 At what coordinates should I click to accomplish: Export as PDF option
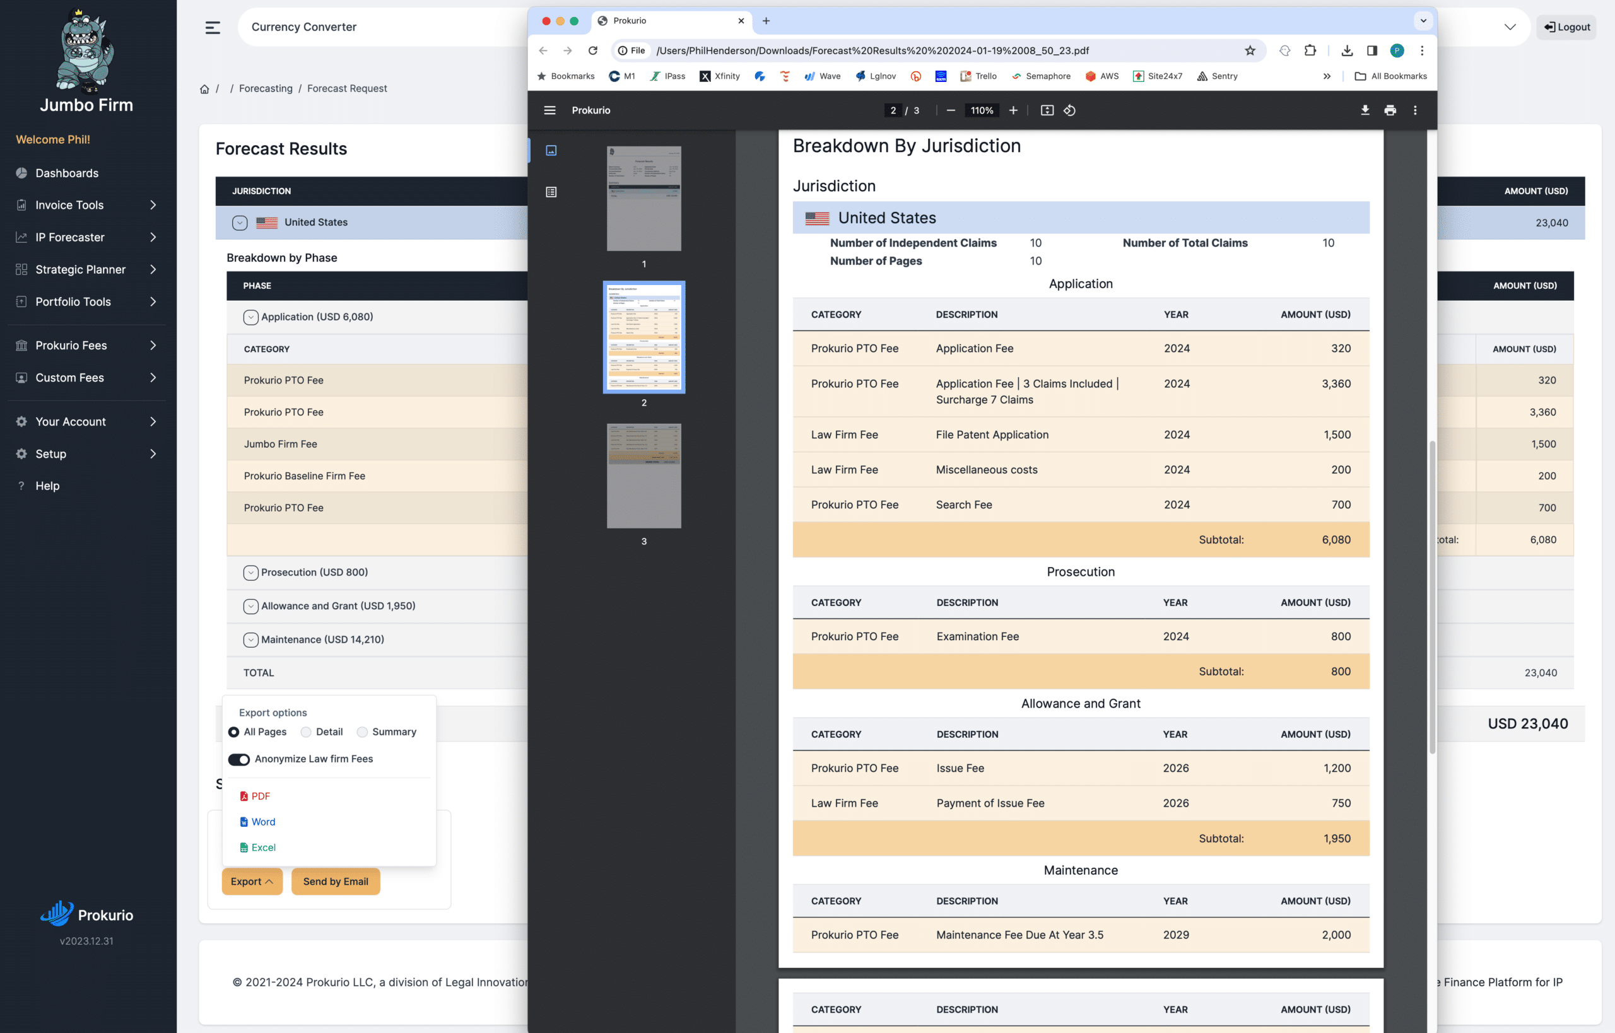tap(255, 797)
